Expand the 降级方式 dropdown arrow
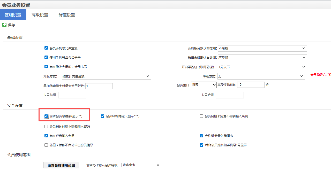Viewport: 331px width, 172px height. pos(302,76)
